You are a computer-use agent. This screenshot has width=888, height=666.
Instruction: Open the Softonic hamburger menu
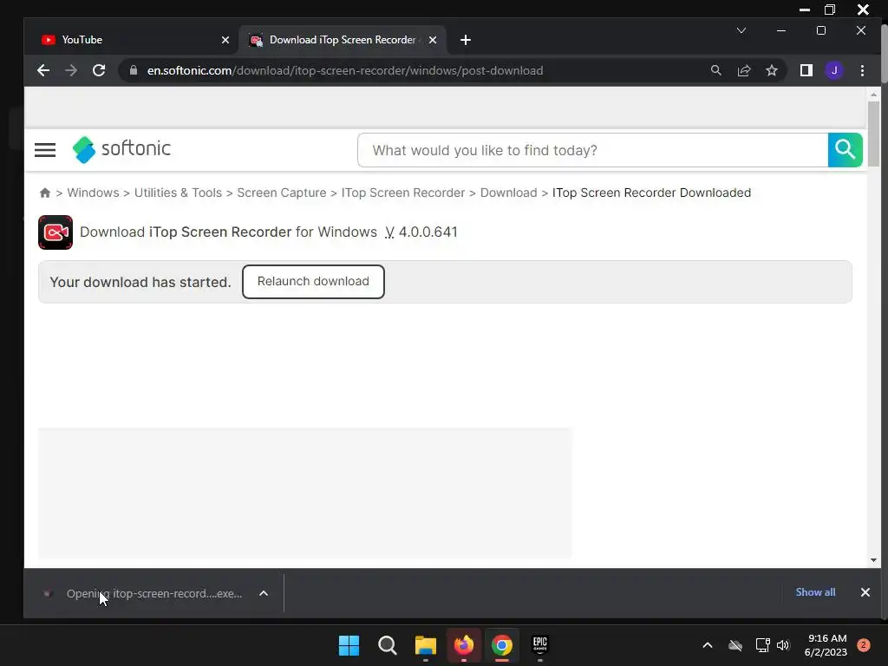[x=45, y=150]
